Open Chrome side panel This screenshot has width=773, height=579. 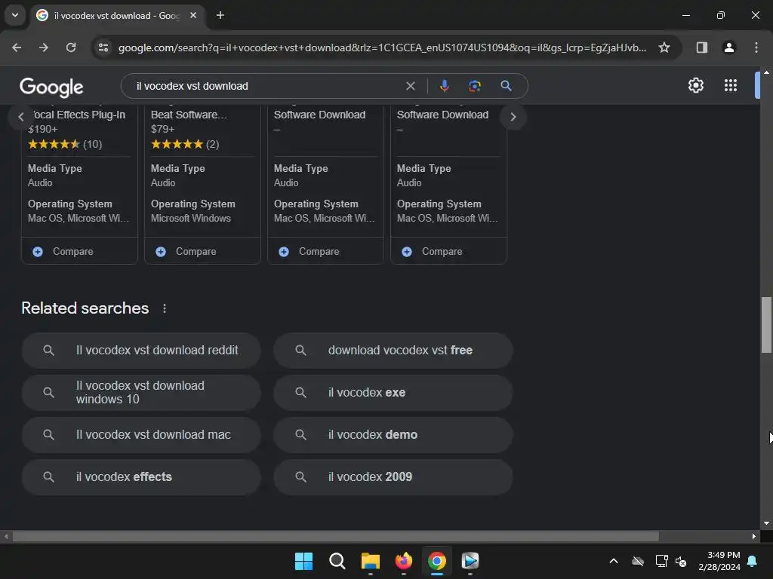point(701,47)
